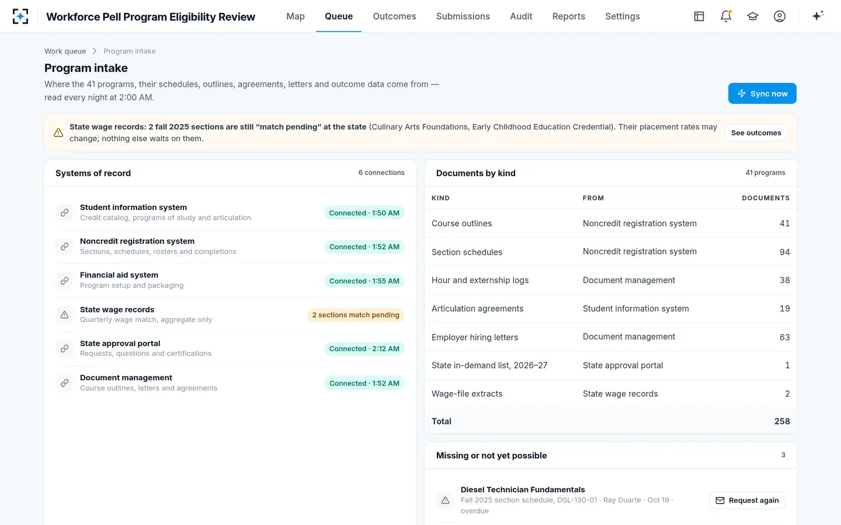Open the Reports tab
Image resolution: width=841 pixels, height=525 pixels.
pyautogui.click(x=569, y=16)
